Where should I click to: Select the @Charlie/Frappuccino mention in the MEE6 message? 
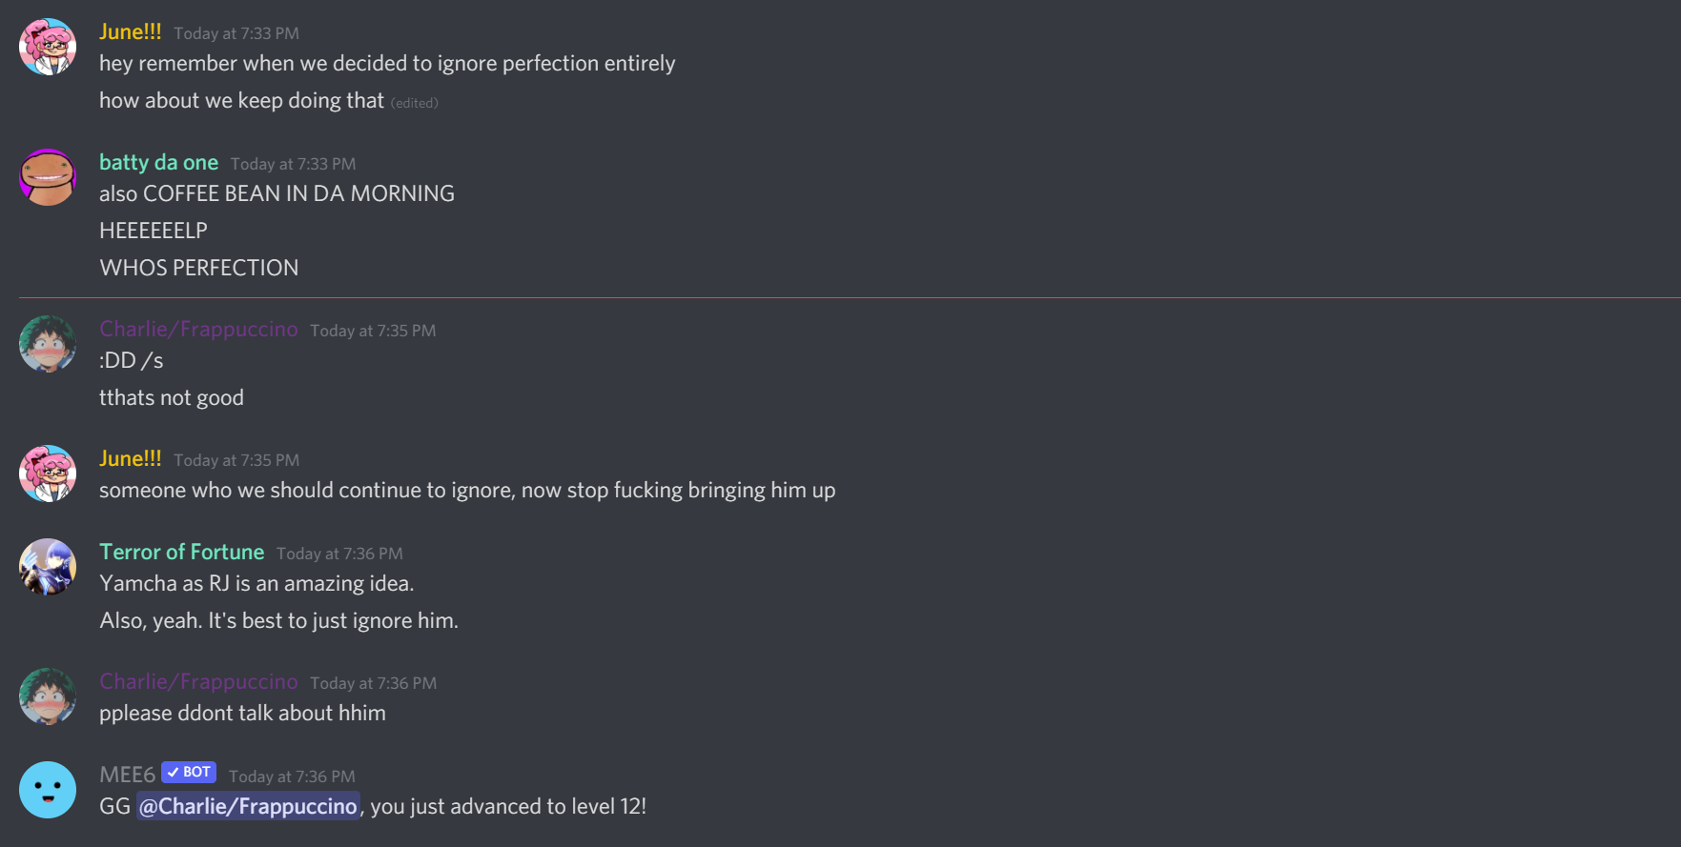coord(248,806)
